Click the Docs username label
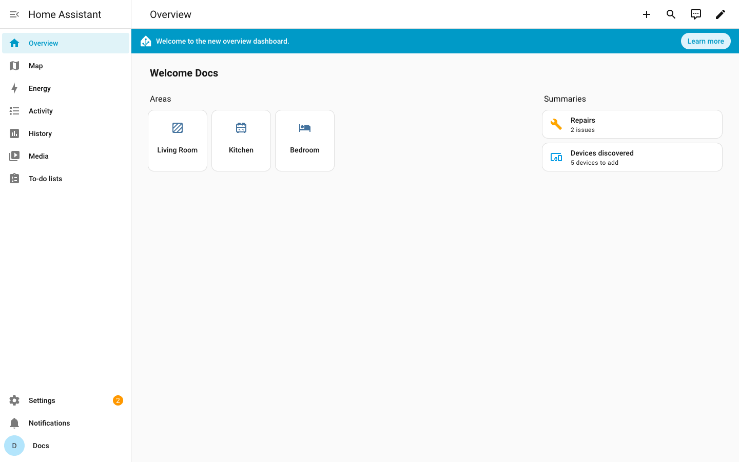The image size is (739, 462). tap(41, 446)
